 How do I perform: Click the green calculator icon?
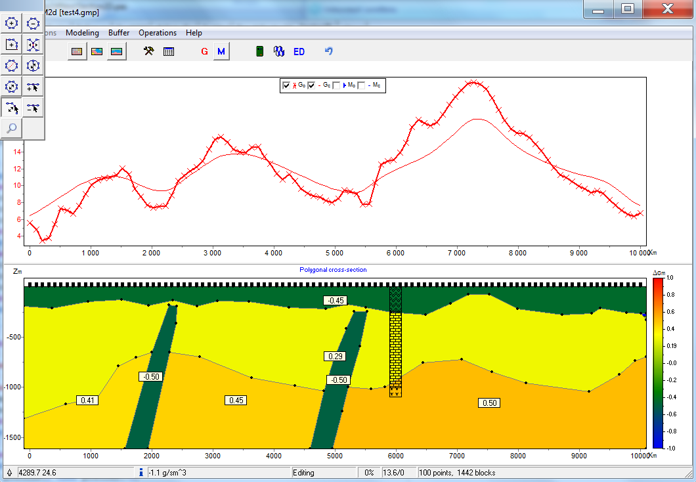coord(259,51)
